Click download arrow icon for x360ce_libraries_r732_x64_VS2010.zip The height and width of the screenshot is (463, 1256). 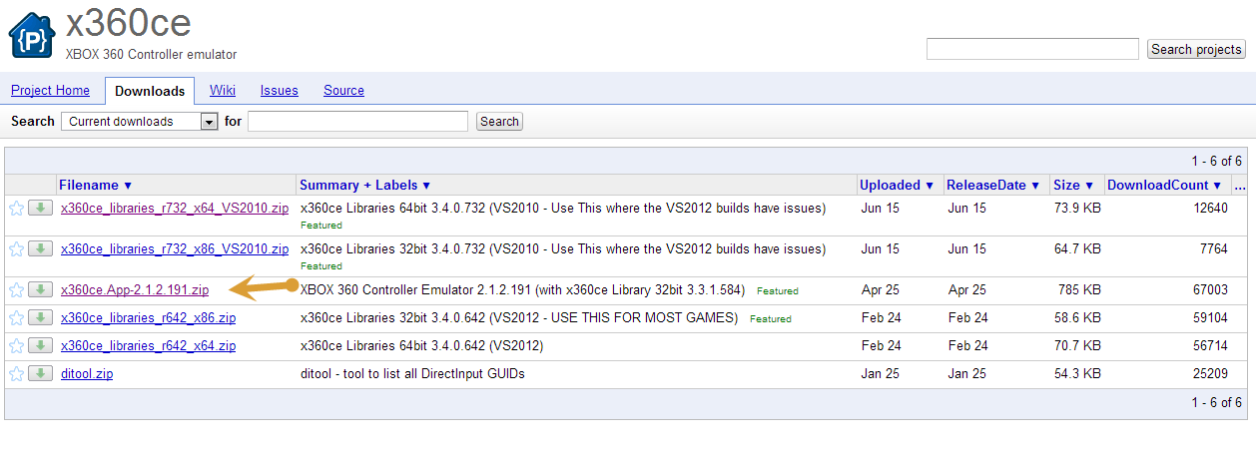pos(41,208)
